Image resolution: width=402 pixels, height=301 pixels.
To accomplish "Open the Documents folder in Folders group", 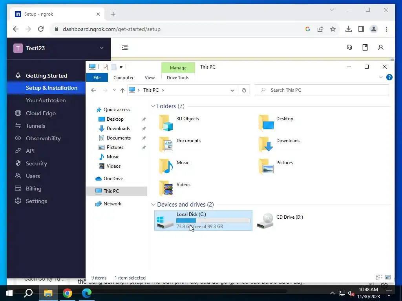I will (x=180, y=145).
